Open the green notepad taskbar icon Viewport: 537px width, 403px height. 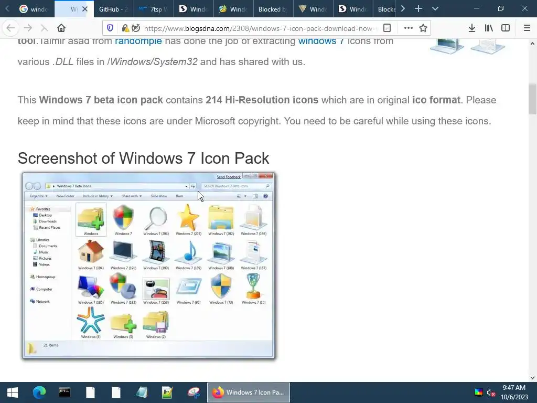point(167,393)
